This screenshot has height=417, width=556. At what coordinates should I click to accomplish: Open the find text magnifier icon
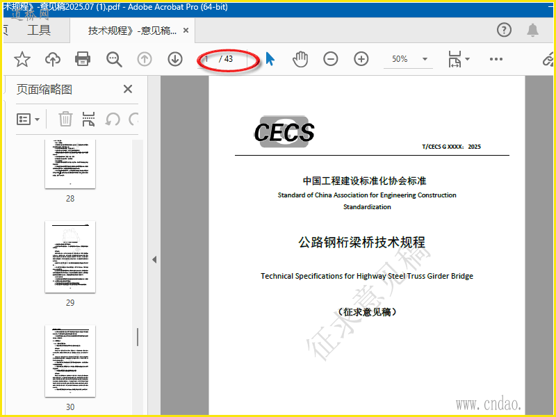(114, 59)
